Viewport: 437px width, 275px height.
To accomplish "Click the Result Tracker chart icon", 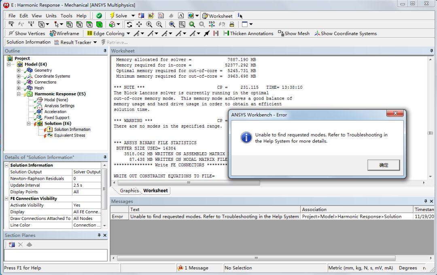I will (57, 43).
